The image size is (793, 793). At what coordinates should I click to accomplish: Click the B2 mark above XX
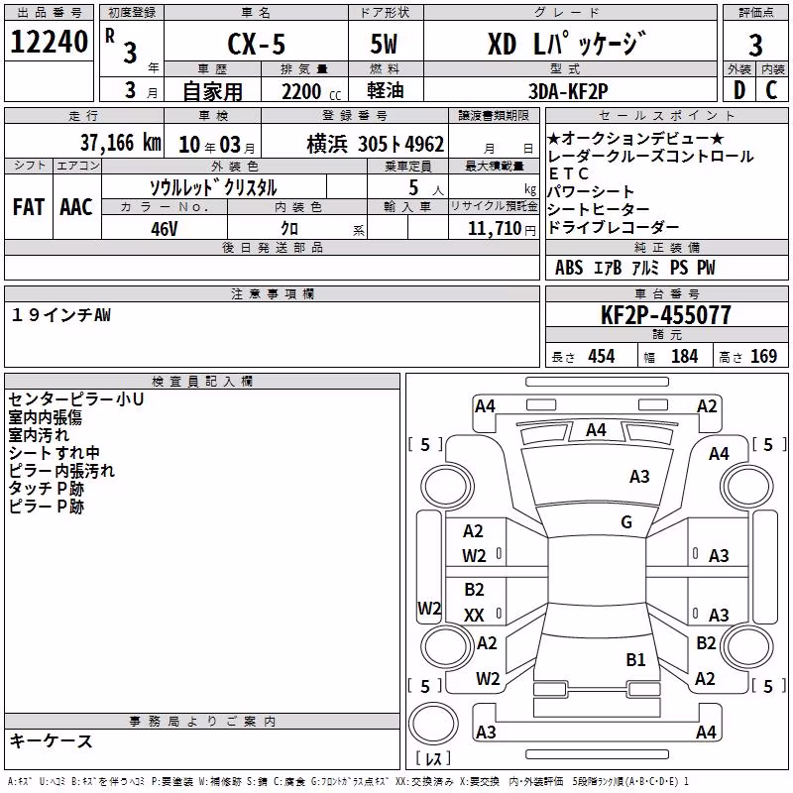474,590
